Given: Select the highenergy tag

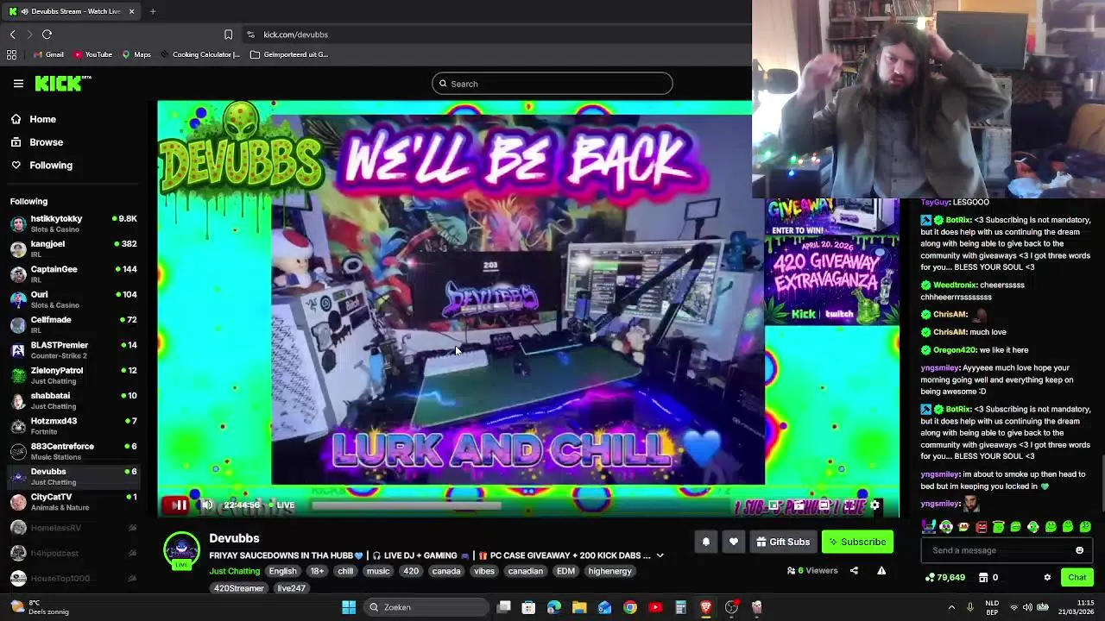Looking at the screenshot, I should [609, 571].
